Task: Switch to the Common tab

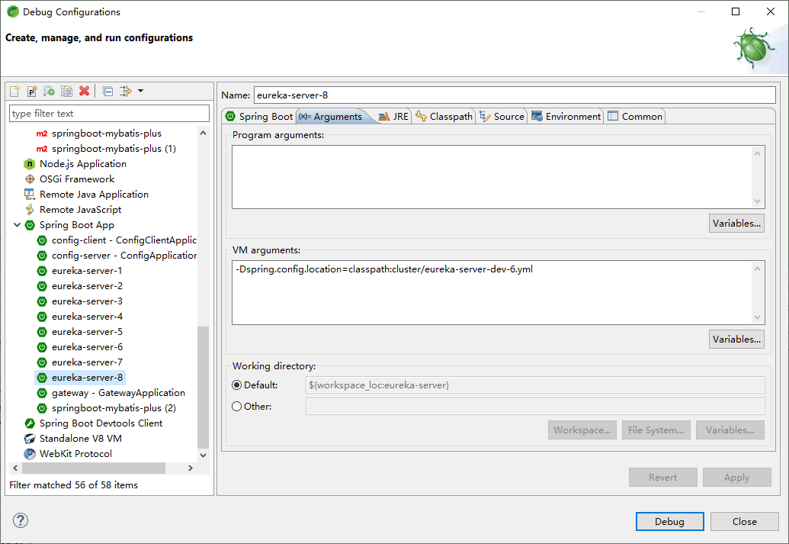Action: [635, 117]
